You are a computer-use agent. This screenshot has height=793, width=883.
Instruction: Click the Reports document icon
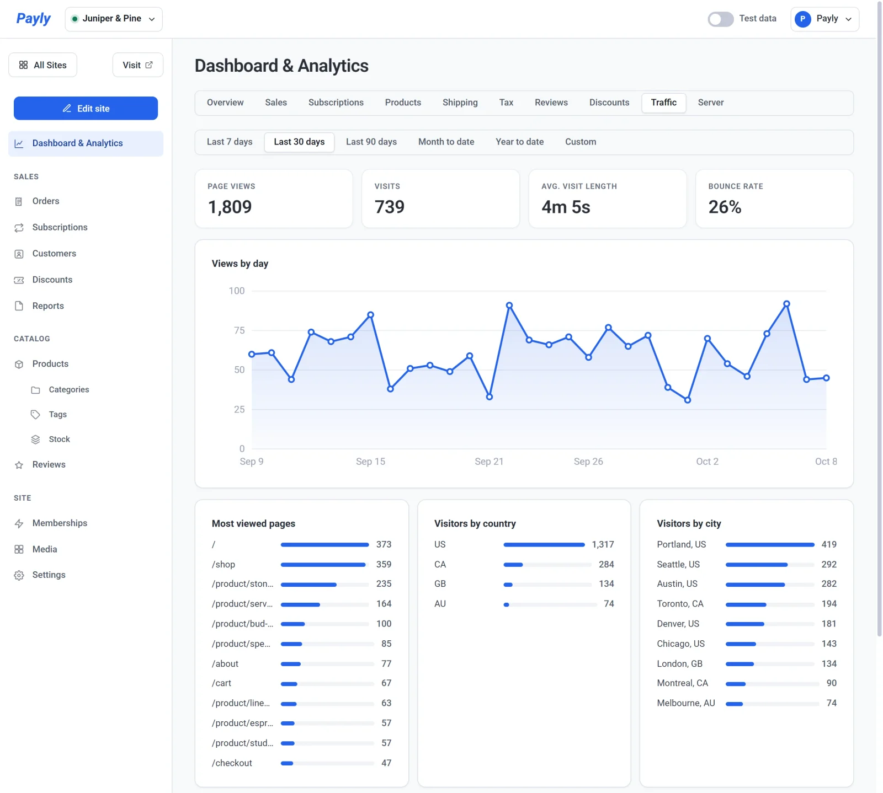click(19, 306)
